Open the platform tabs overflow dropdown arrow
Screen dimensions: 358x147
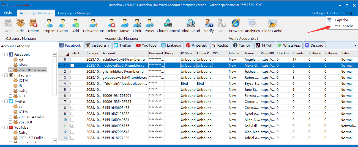coord(355,46)
